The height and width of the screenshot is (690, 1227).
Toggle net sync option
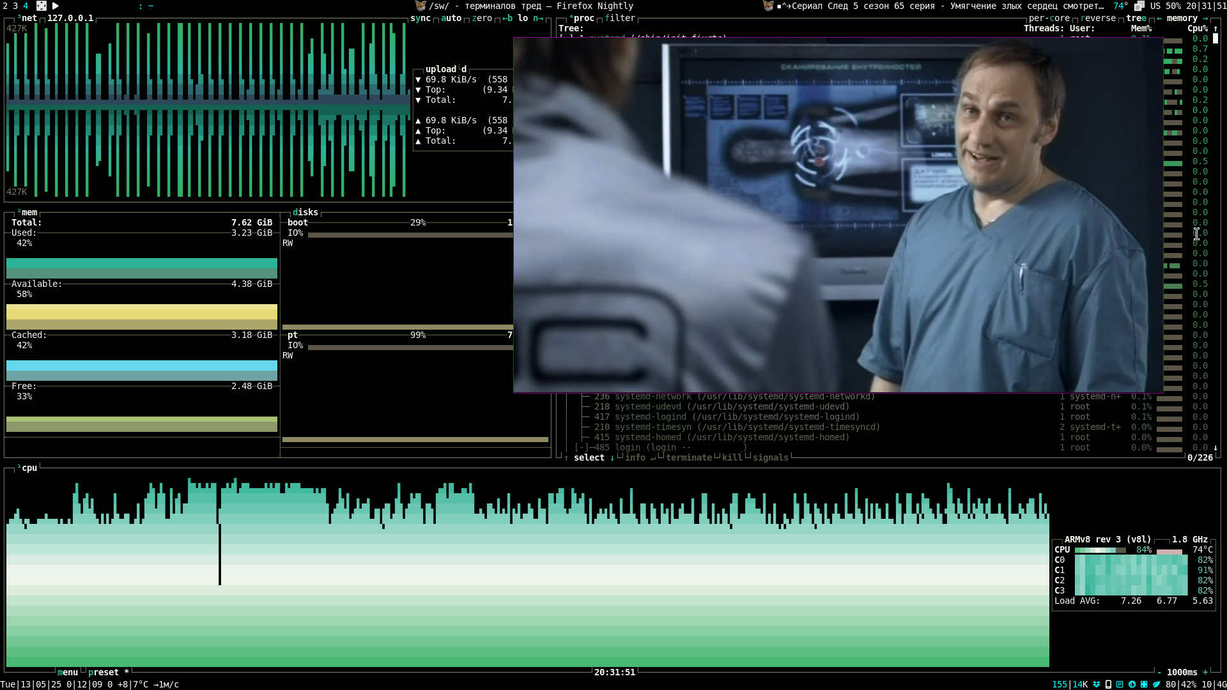[x=421, y=19]
